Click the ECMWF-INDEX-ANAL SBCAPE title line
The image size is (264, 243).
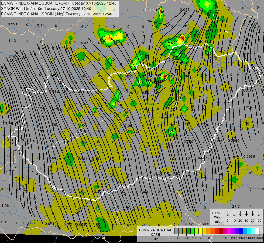59,3
